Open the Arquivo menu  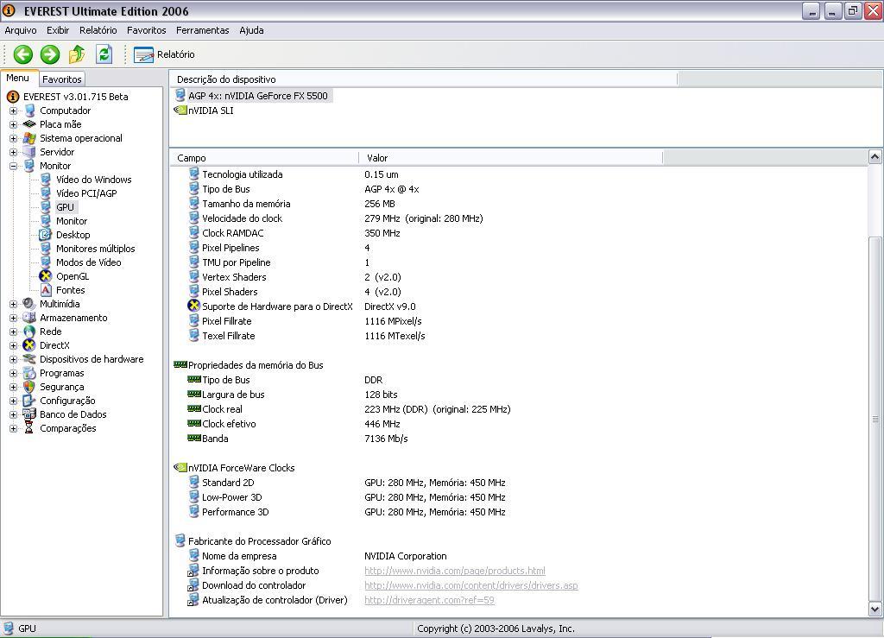click(21, 30)
